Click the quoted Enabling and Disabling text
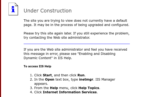The width and height of the screenshot is (163, 97). point(97,54)
